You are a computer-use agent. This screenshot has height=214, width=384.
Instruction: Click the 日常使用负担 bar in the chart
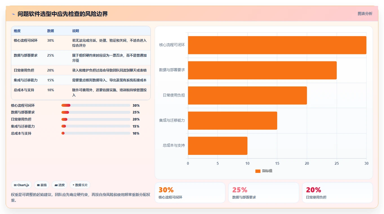click(247, 95)
